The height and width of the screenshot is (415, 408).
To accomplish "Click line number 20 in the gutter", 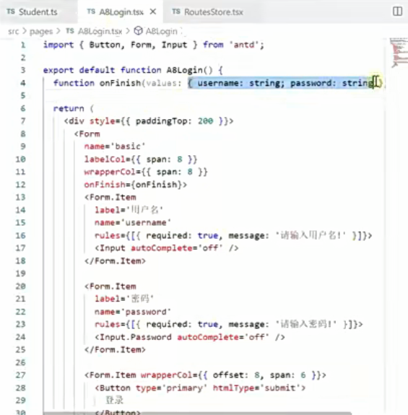I will [21, 287].
